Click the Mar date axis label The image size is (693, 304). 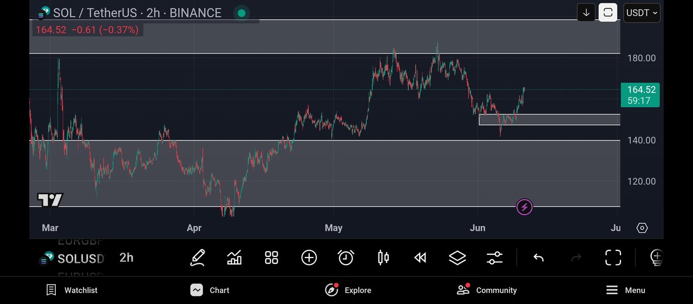(50, 228)
